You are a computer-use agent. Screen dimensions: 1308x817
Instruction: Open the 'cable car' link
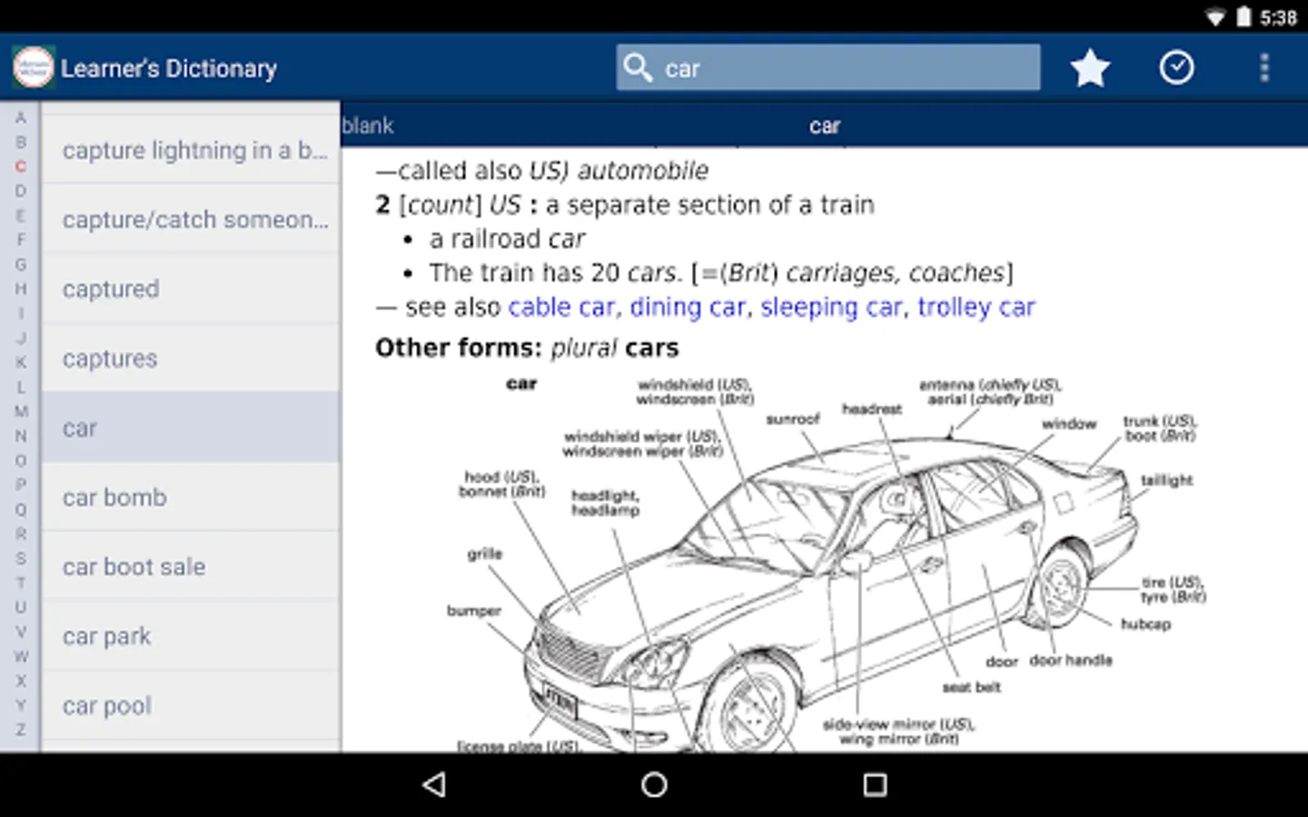coord(561,307)
